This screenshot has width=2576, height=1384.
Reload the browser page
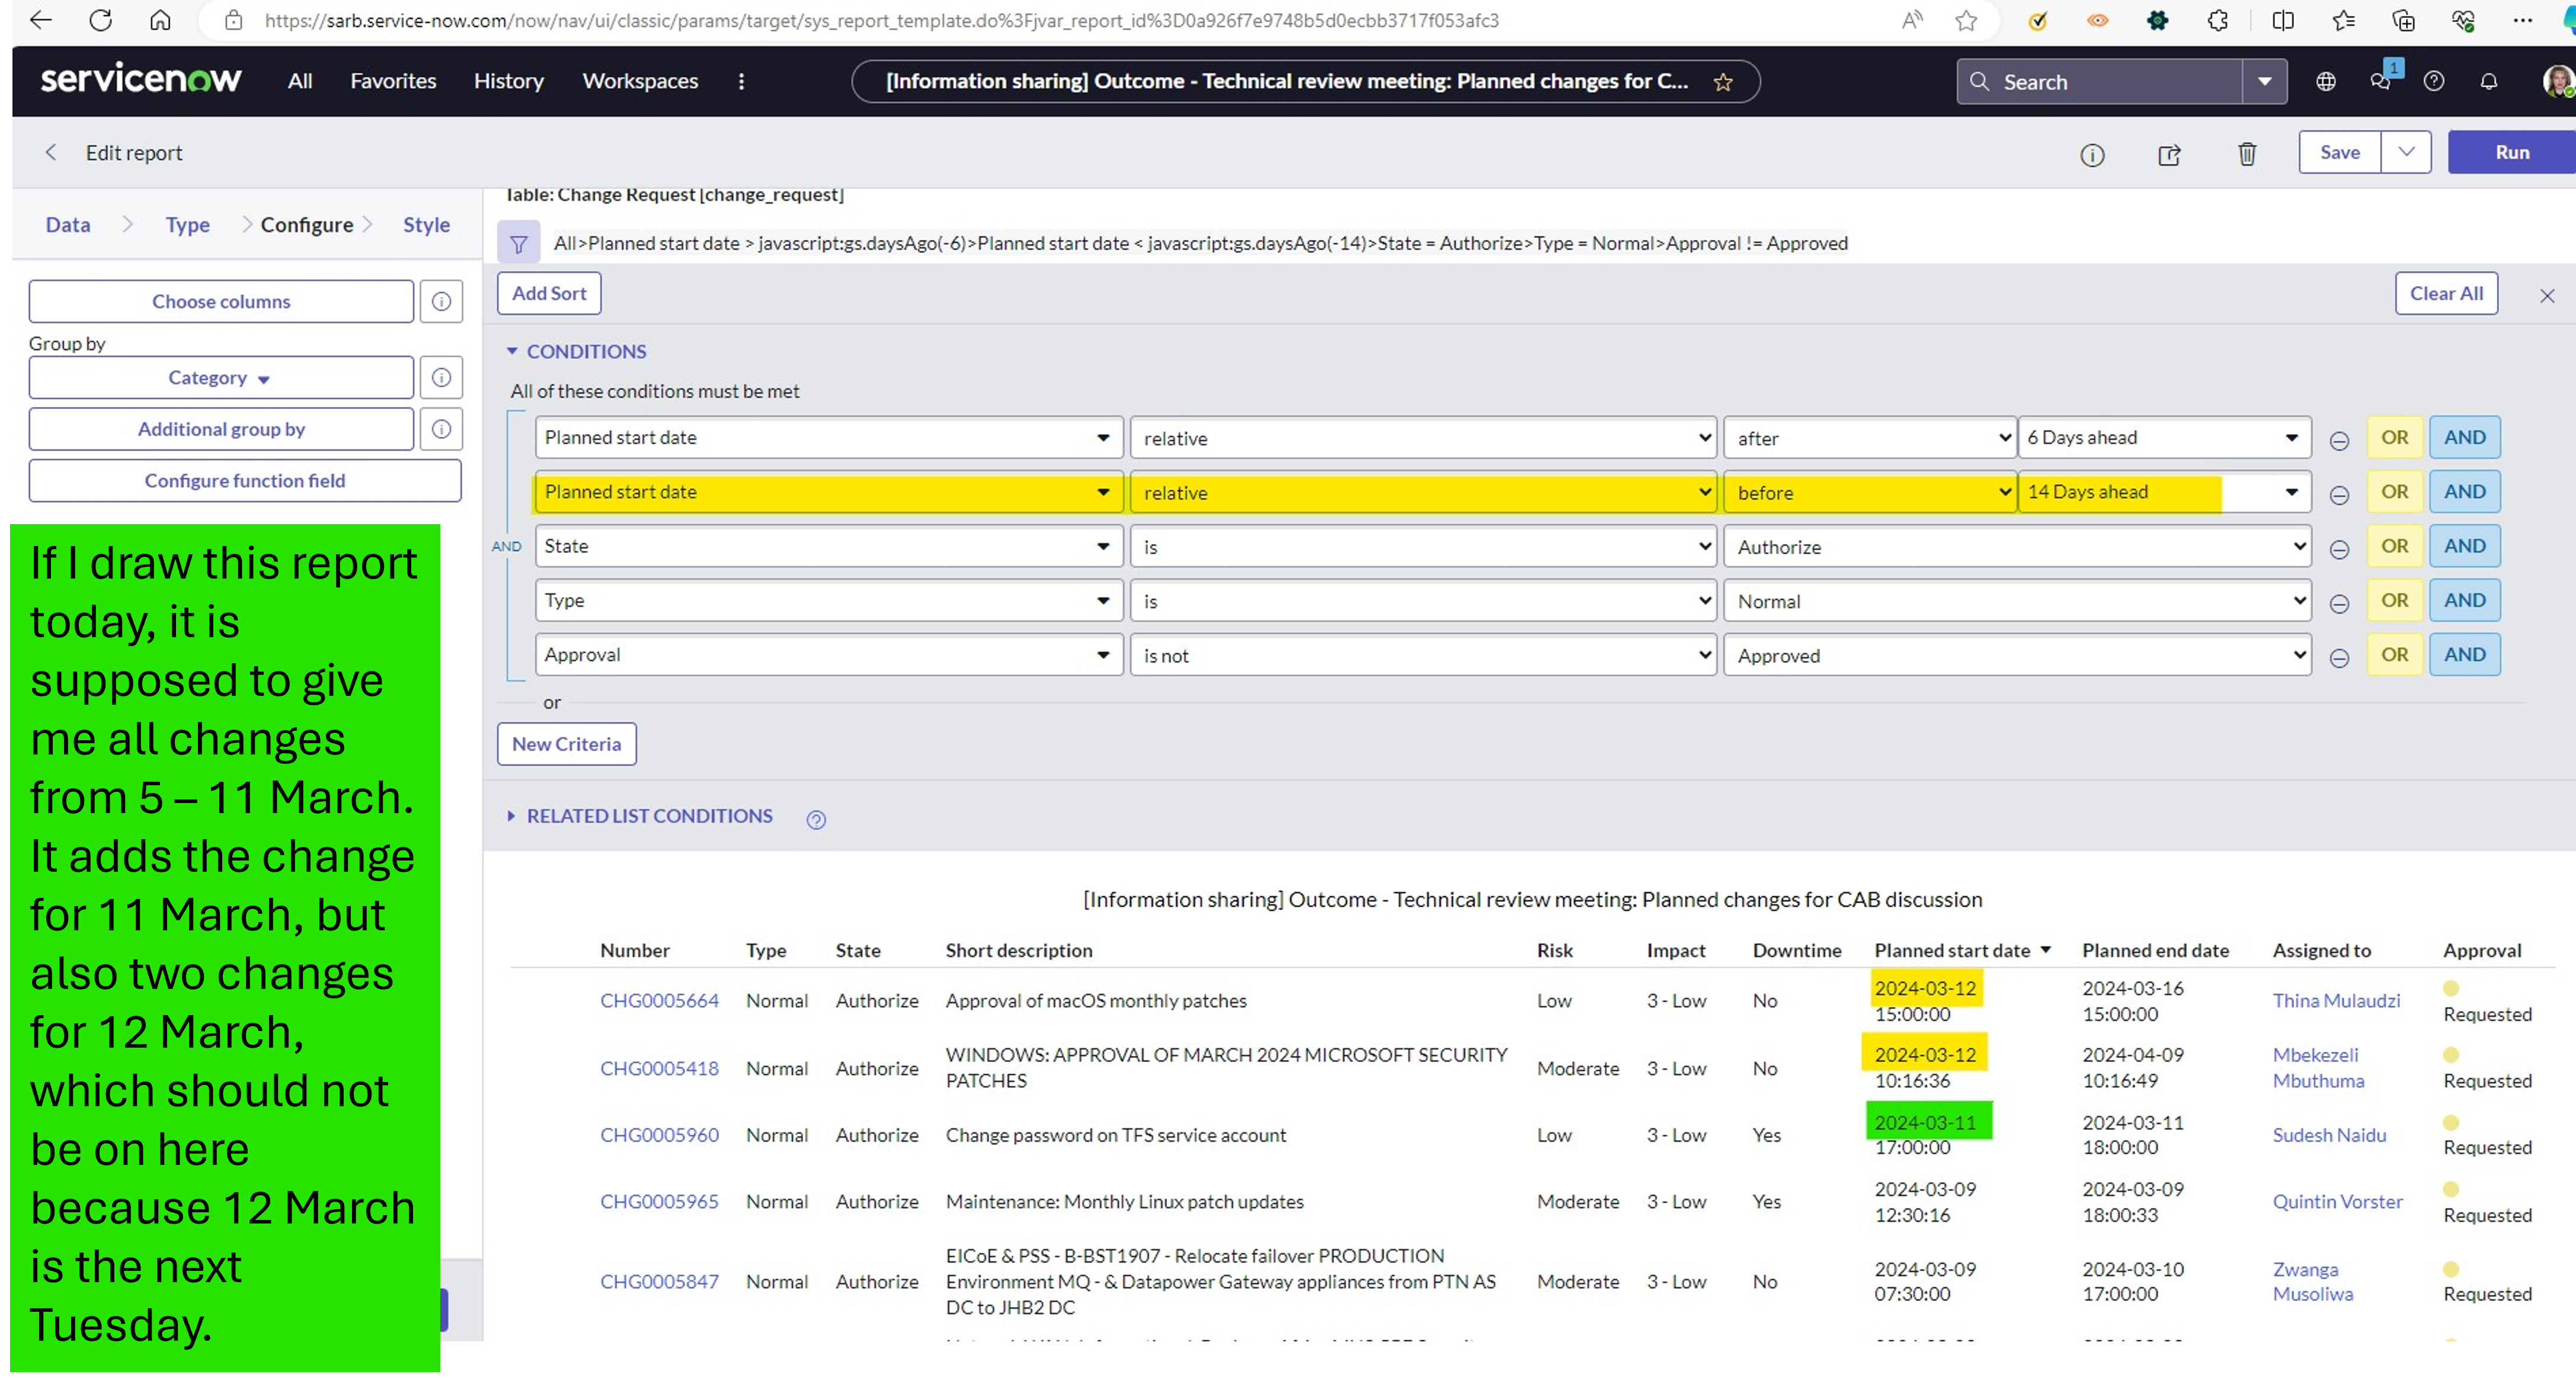click(x=100, y=20)
